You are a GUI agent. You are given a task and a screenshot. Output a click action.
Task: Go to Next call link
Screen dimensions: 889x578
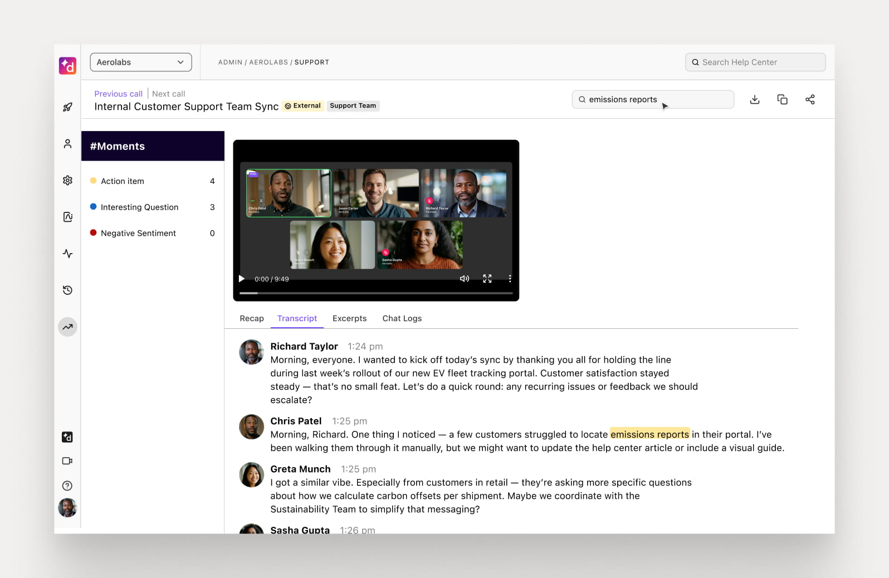(x=168, y=94)
